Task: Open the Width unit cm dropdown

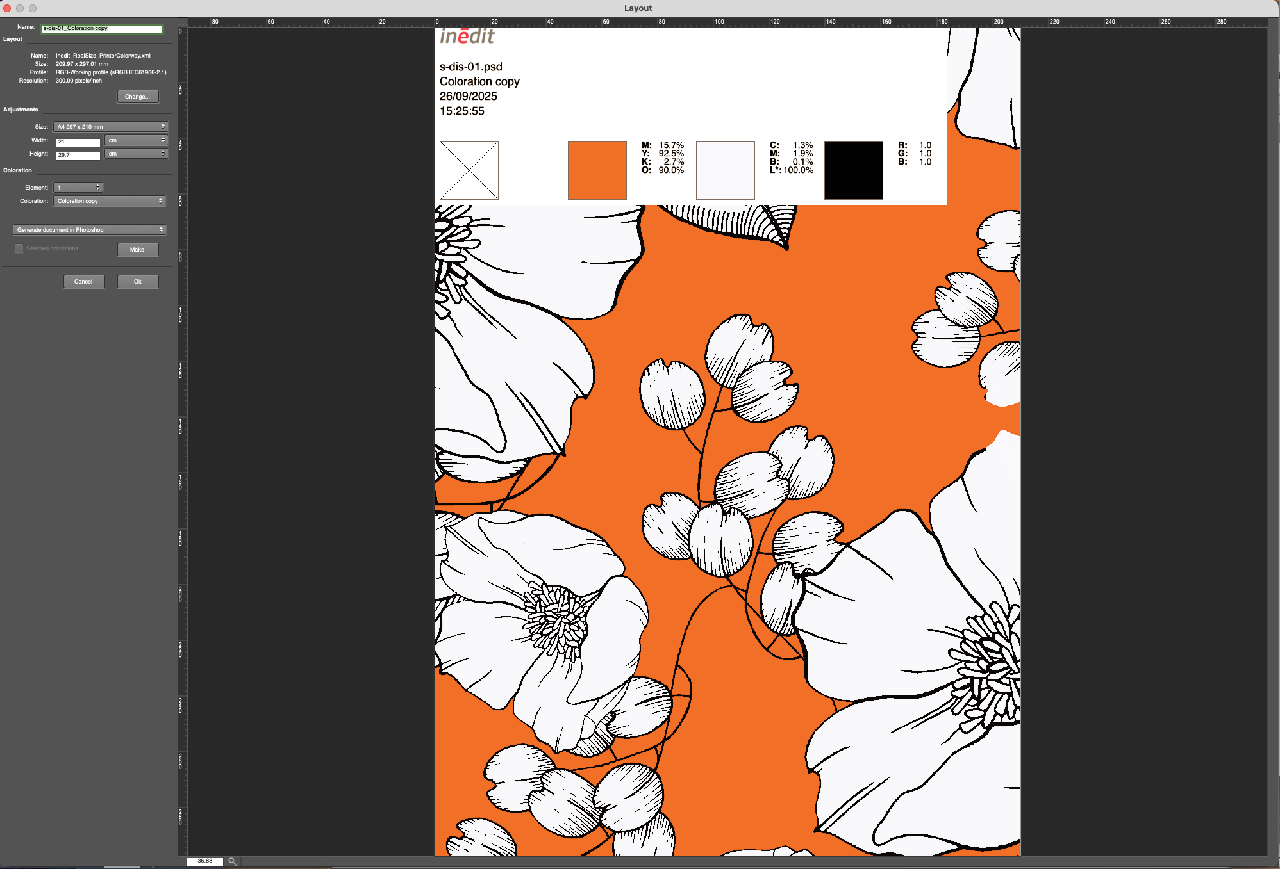Action: click(x=136, y=140)
